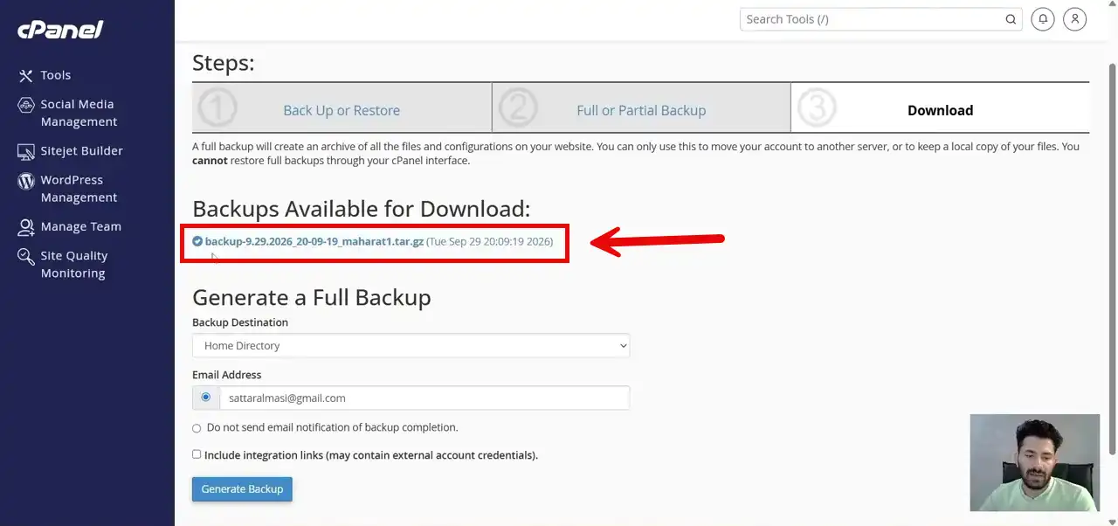
Task: Click the search magnifier icon
Action: pyautogui.click(x=1011, y=19)
